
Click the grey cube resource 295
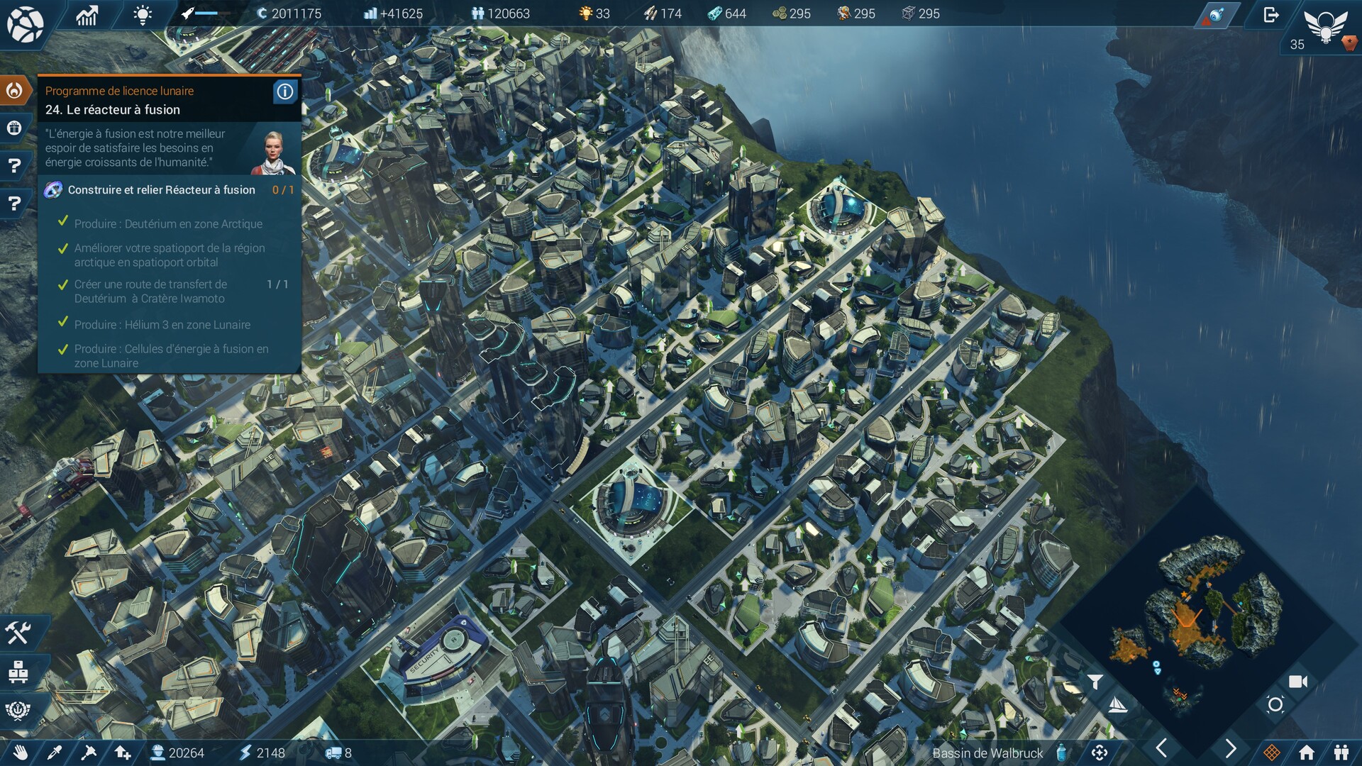click(x=921, y=13)
